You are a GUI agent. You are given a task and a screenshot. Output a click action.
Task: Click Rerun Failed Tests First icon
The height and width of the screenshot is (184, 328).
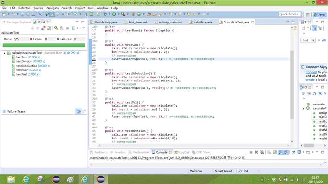61,28
